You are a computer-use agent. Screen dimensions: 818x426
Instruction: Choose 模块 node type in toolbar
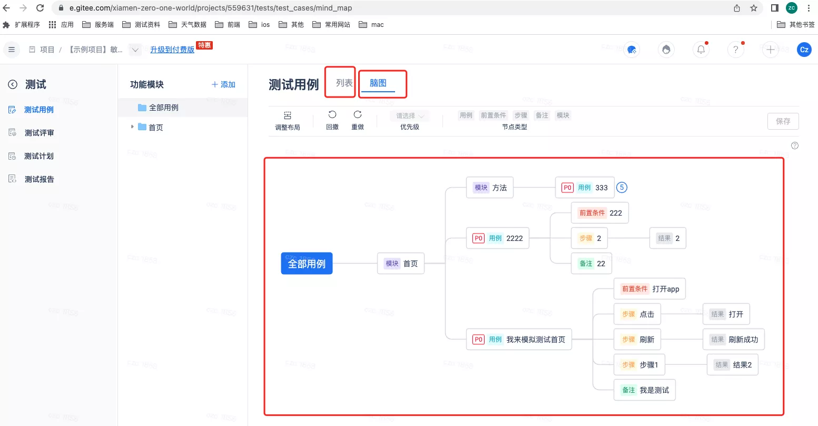[563, 115]
